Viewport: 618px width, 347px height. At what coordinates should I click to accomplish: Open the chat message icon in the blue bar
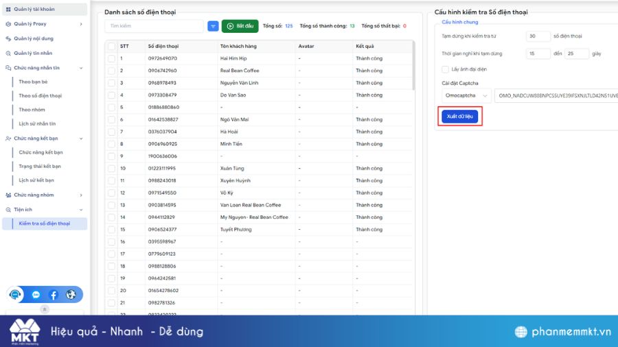coord(36,295)
